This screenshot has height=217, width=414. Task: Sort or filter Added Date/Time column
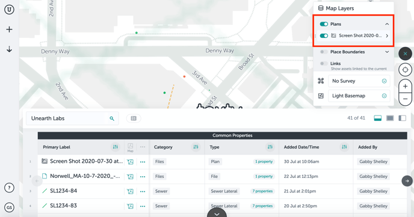pos(344,147)
